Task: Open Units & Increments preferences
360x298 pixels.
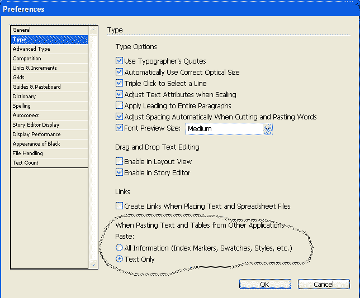Action: [49, 68]
